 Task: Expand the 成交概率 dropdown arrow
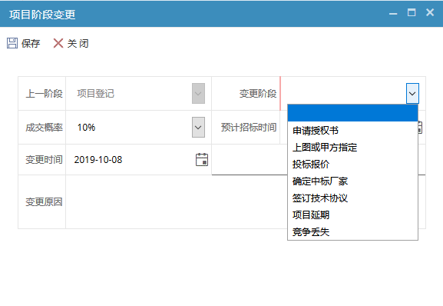(x=198, y=128)
